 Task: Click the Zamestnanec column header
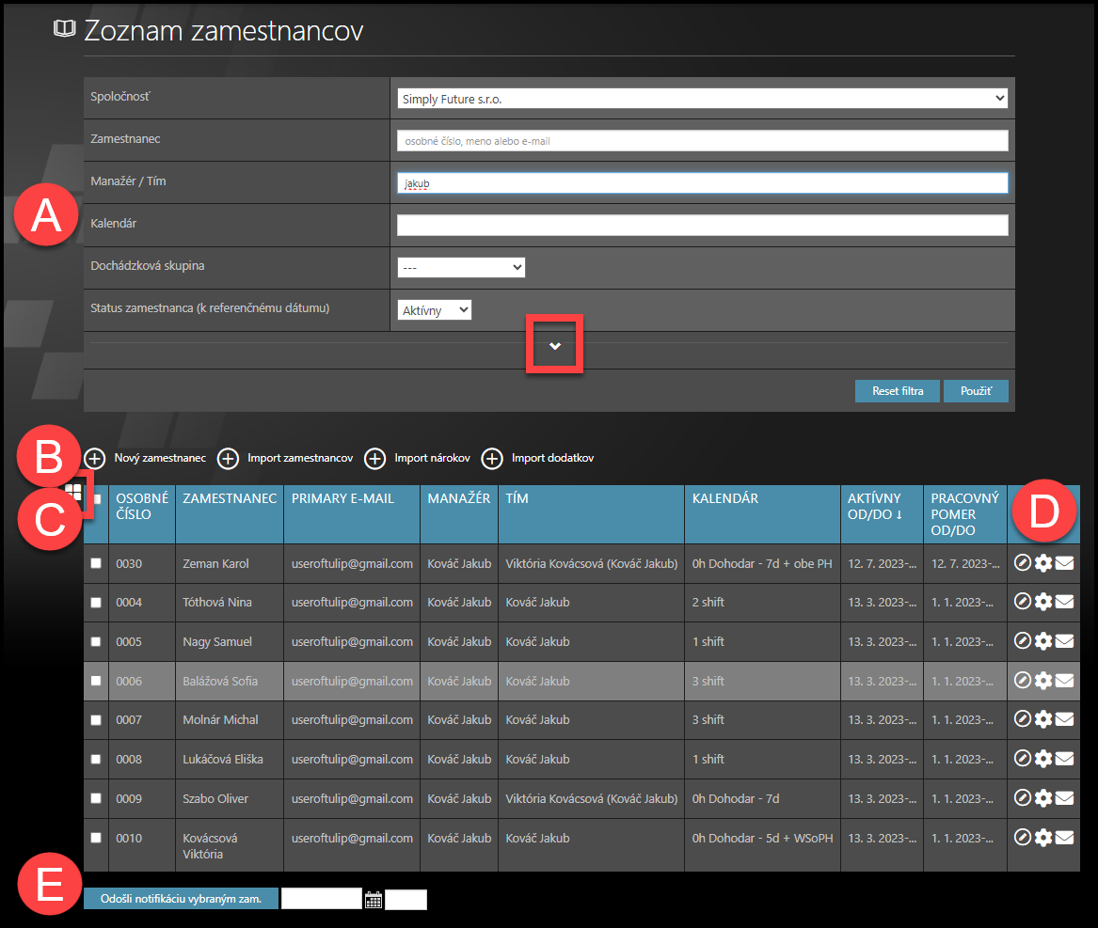pos(230,498)
